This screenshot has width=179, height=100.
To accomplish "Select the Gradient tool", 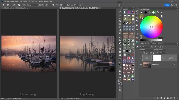I will click(120, 49).
